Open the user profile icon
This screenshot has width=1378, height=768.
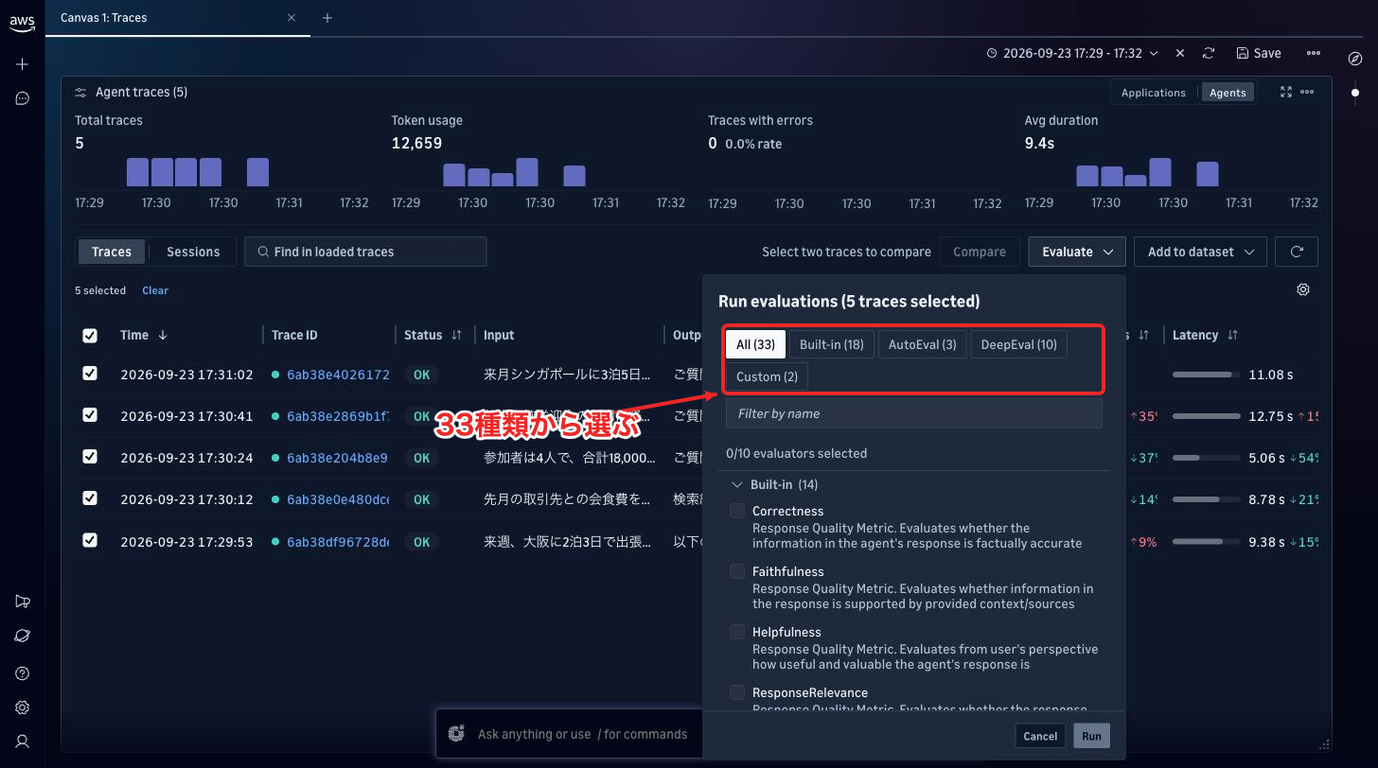tap(23, 742)
